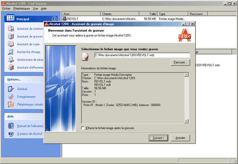
Task: Click the Aide panel header
Action: [24, 117]
